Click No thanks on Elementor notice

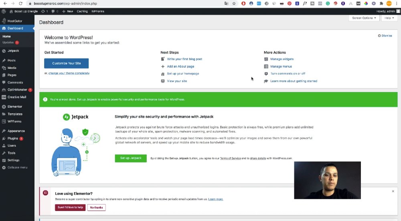click(96, 207)
